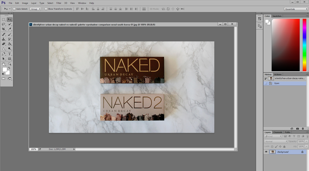This screenshot has width=309, height=171.
Task: Open the Auto-Select Group dropdown
Action: pos(35,9)
